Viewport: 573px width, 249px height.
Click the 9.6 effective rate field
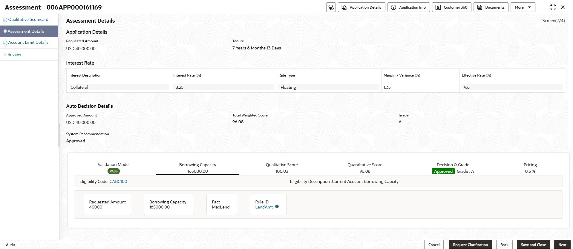tap(512, 87)
